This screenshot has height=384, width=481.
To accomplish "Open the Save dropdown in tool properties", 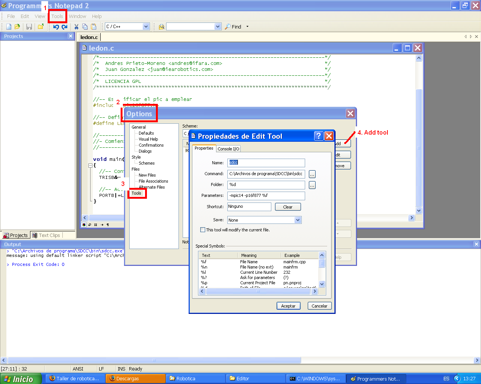I will coord(298,220).
